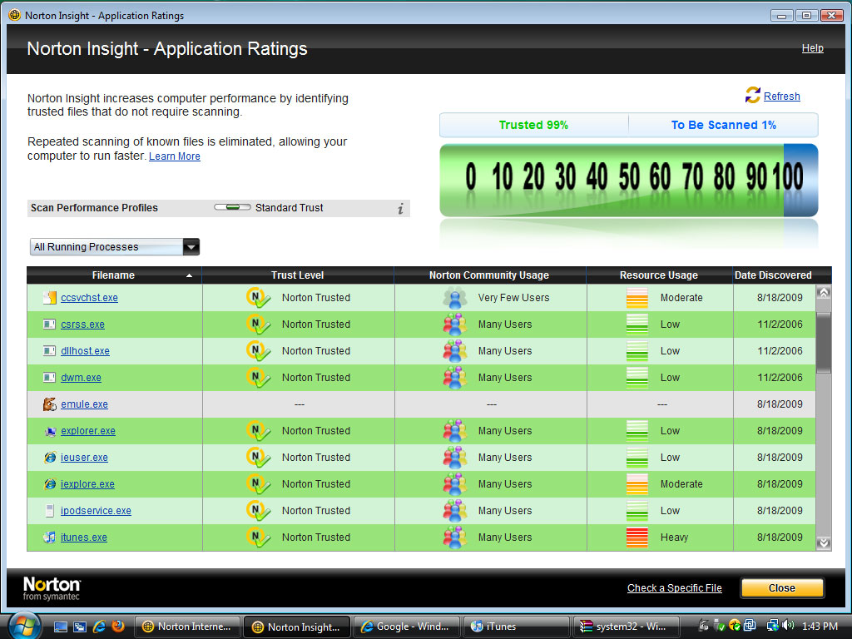Sort the list by Filename column header
The width and height of the screenshot is (852, 639).
(114, 275)
